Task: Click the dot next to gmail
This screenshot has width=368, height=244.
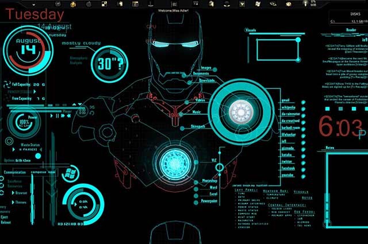Action: (303, 102)
